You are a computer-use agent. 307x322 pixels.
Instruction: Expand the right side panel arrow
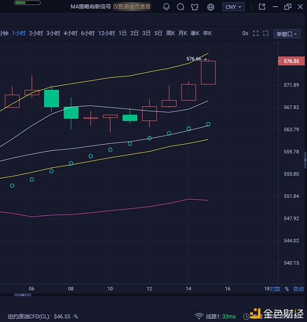305,160
